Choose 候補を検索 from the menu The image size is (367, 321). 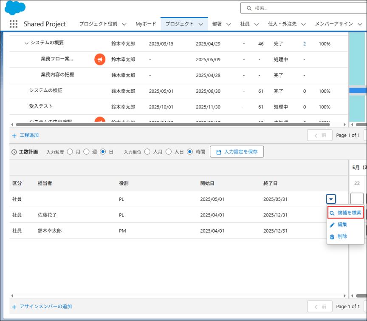tap(345, 213)
